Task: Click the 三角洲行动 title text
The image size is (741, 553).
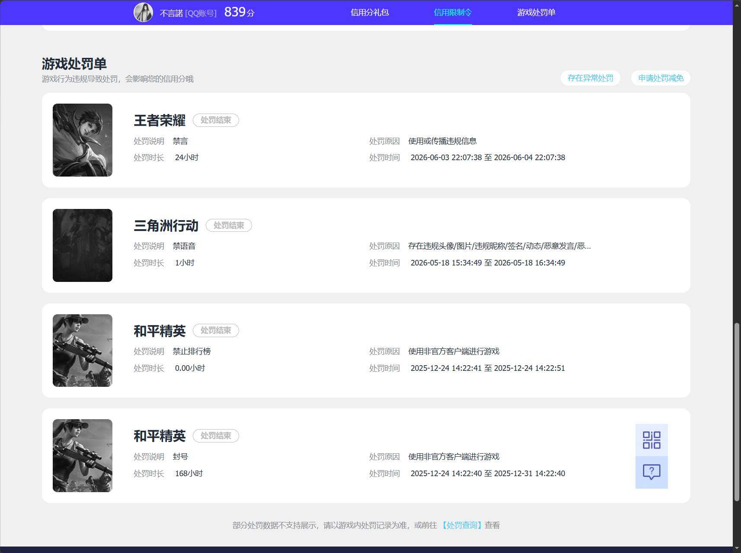Action: point(166,226)
